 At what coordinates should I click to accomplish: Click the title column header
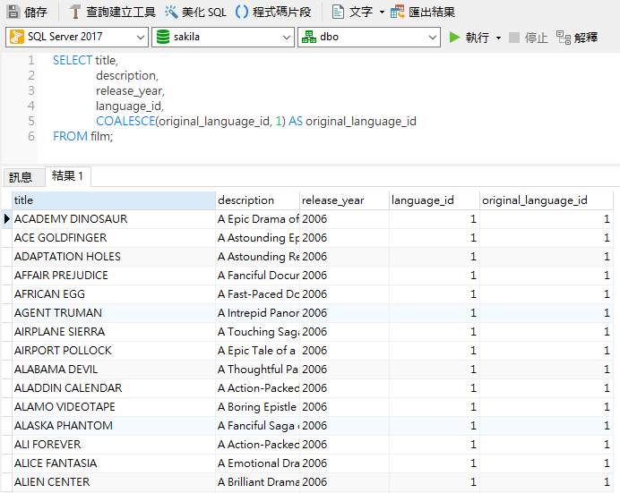point(113,200)
